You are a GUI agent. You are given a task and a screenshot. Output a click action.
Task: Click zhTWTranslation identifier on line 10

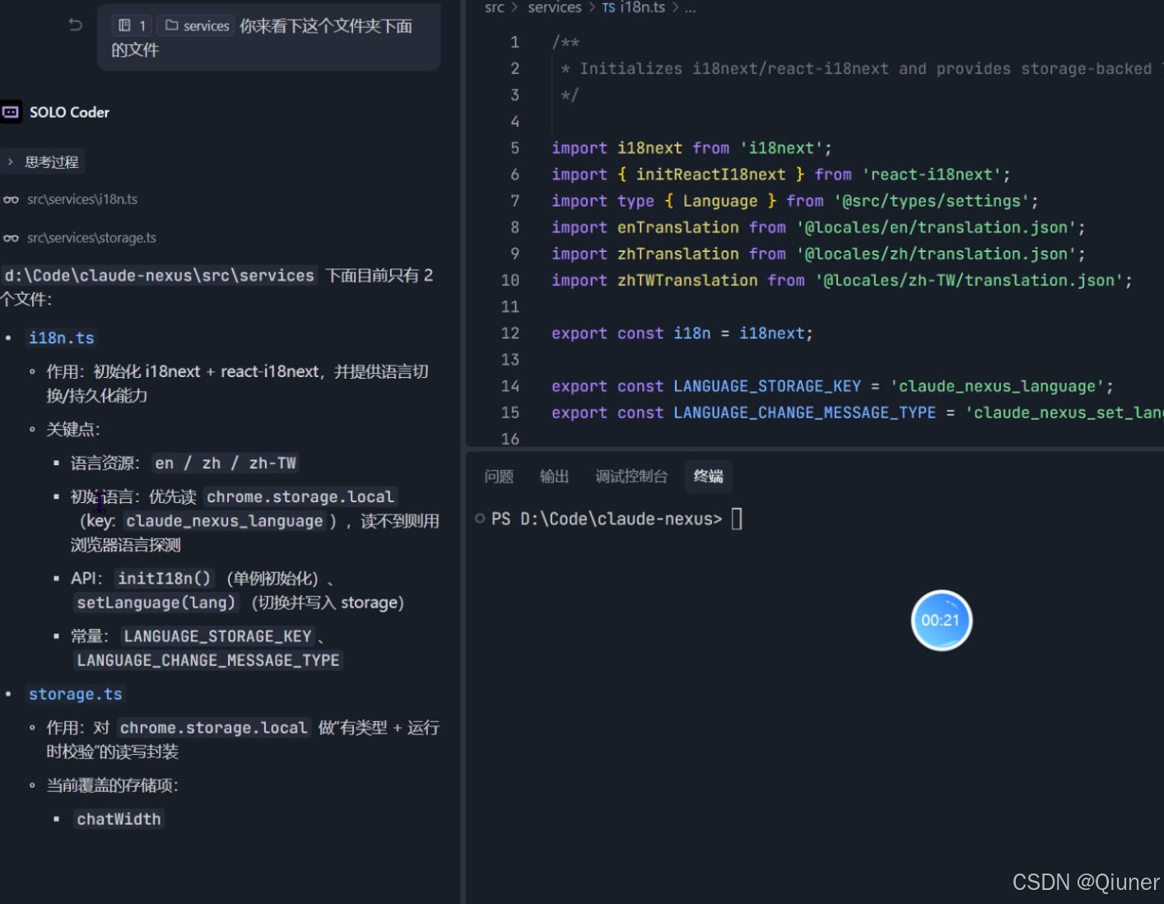click(x=687, y=281)
